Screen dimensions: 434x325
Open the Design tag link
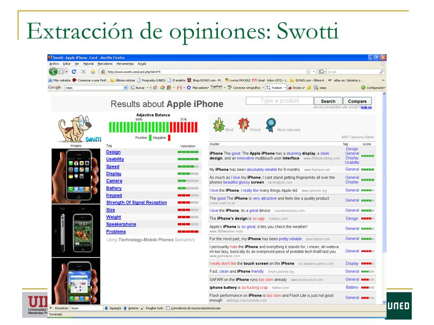[x=113, y=152]
